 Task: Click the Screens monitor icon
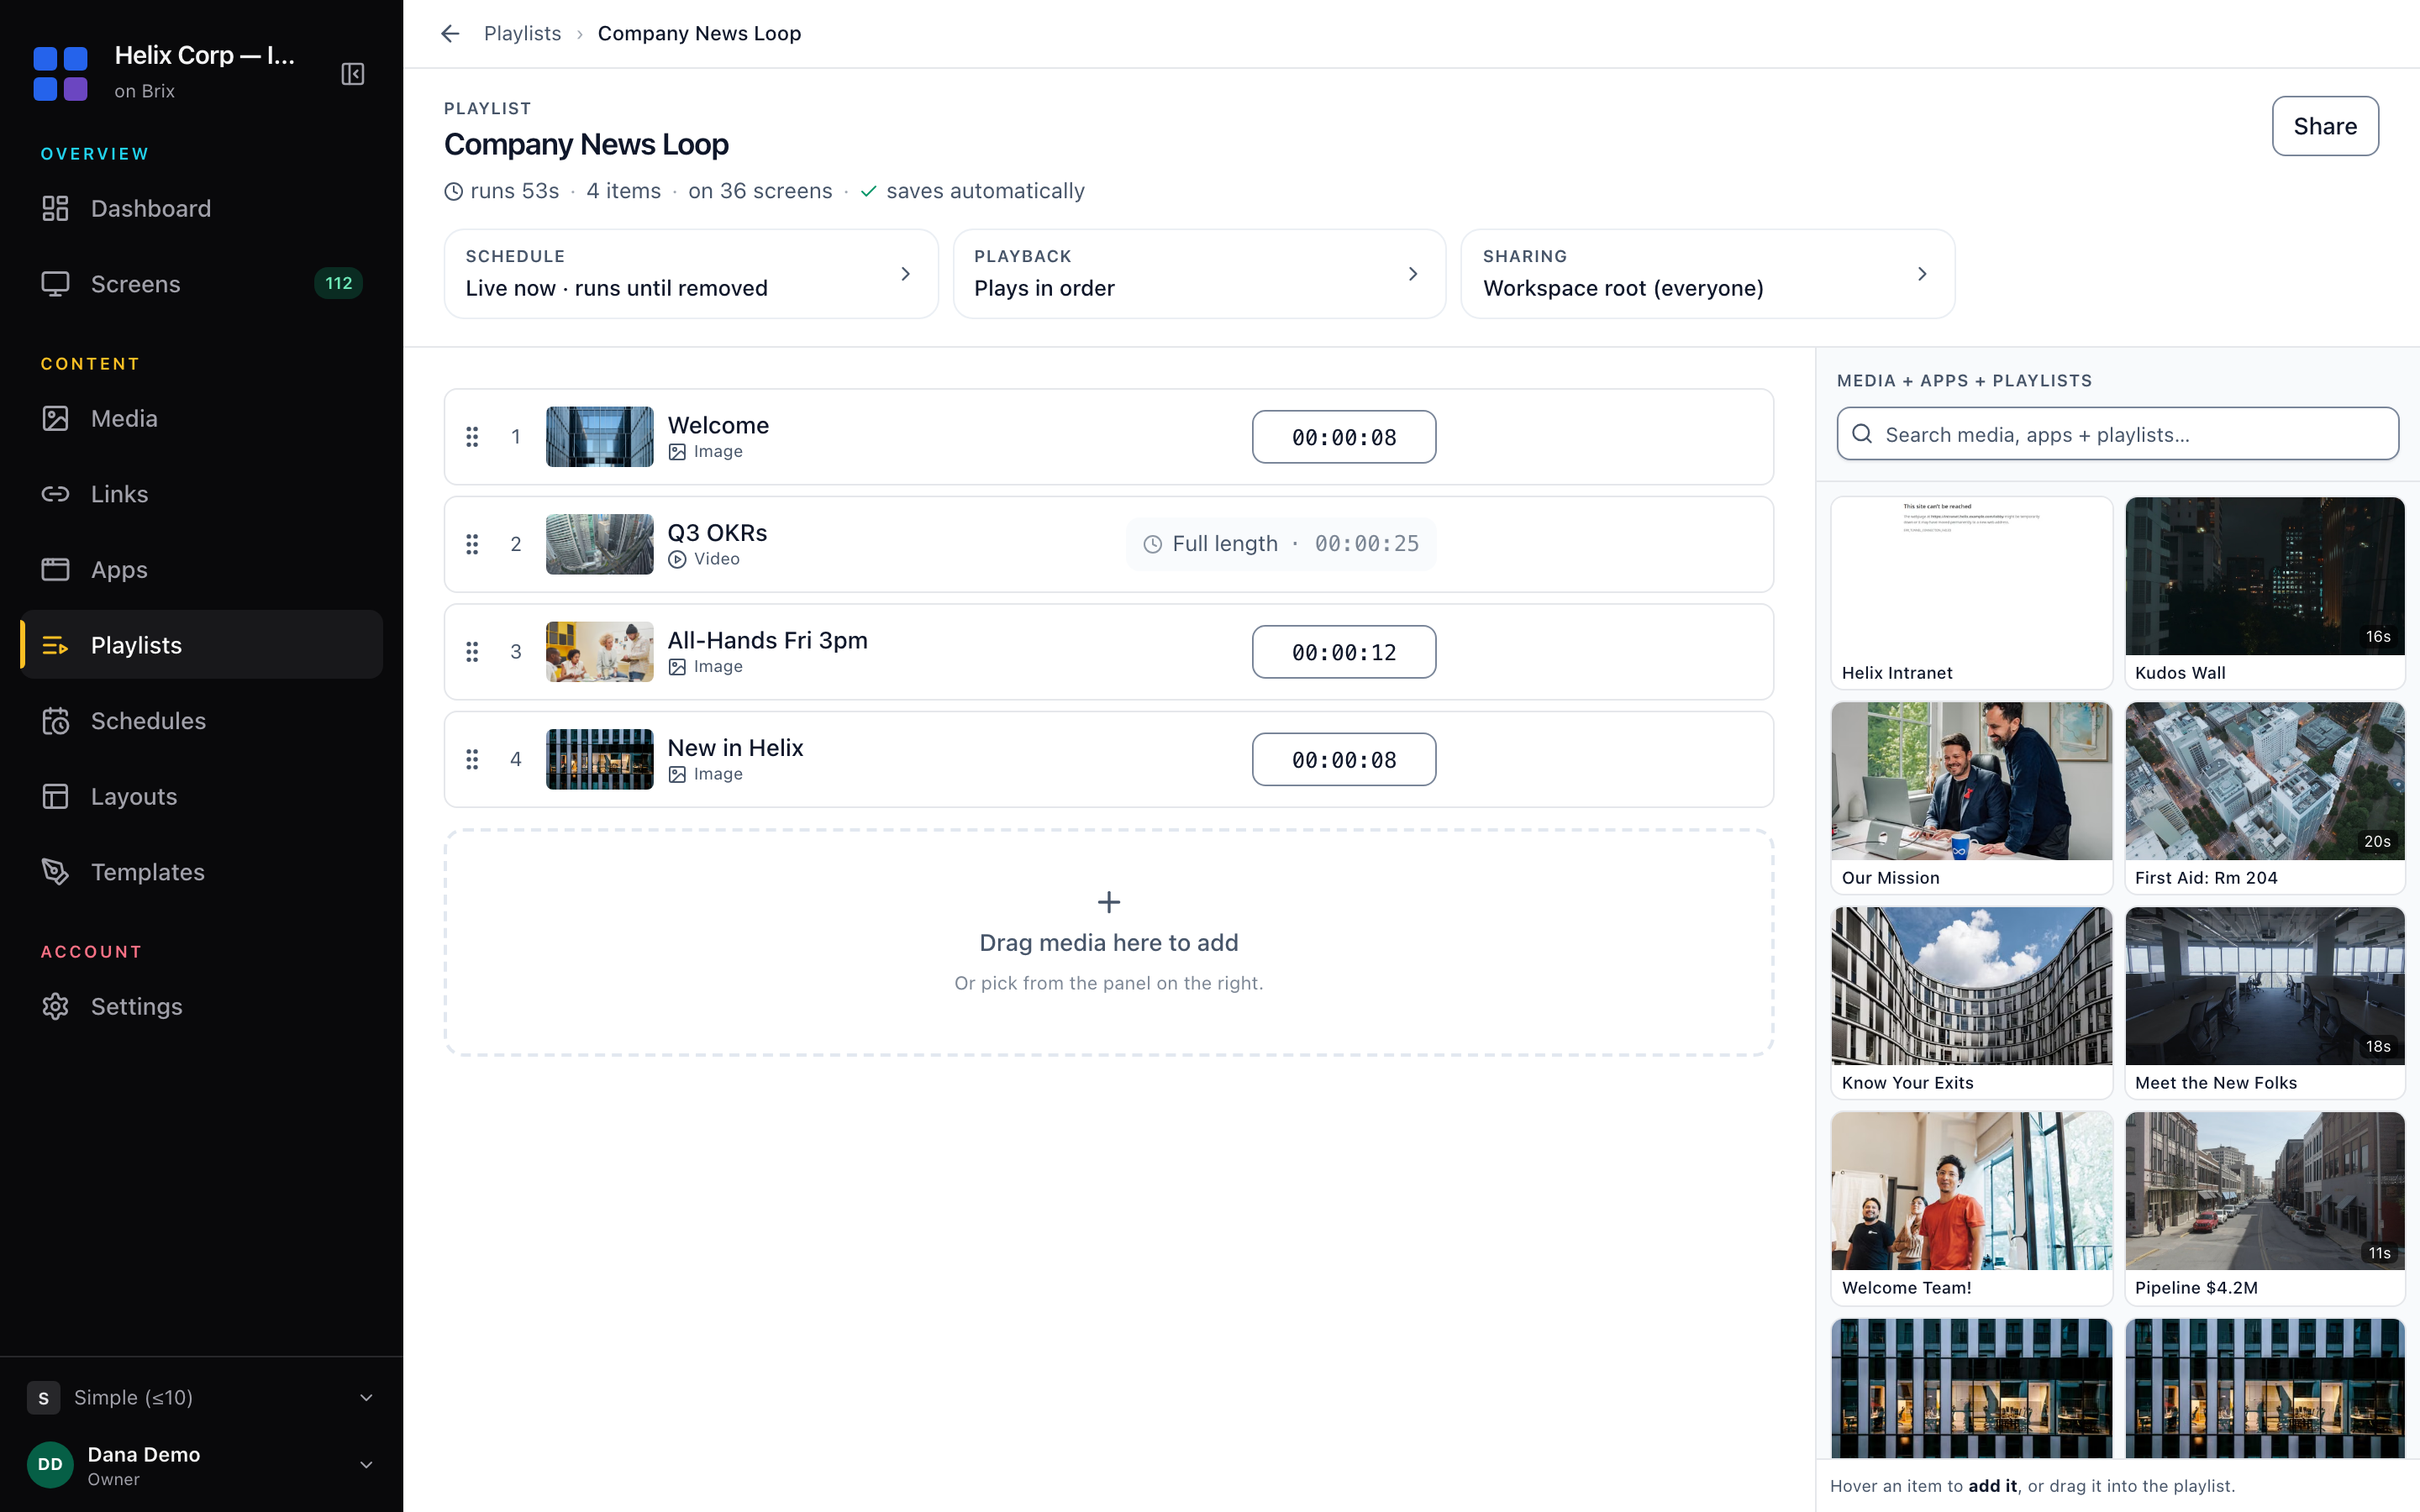pyautogui.click(x=55, y=284)
